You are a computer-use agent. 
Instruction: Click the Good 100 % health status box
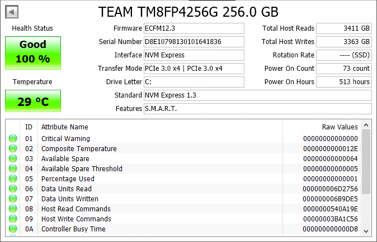point(33,53)
